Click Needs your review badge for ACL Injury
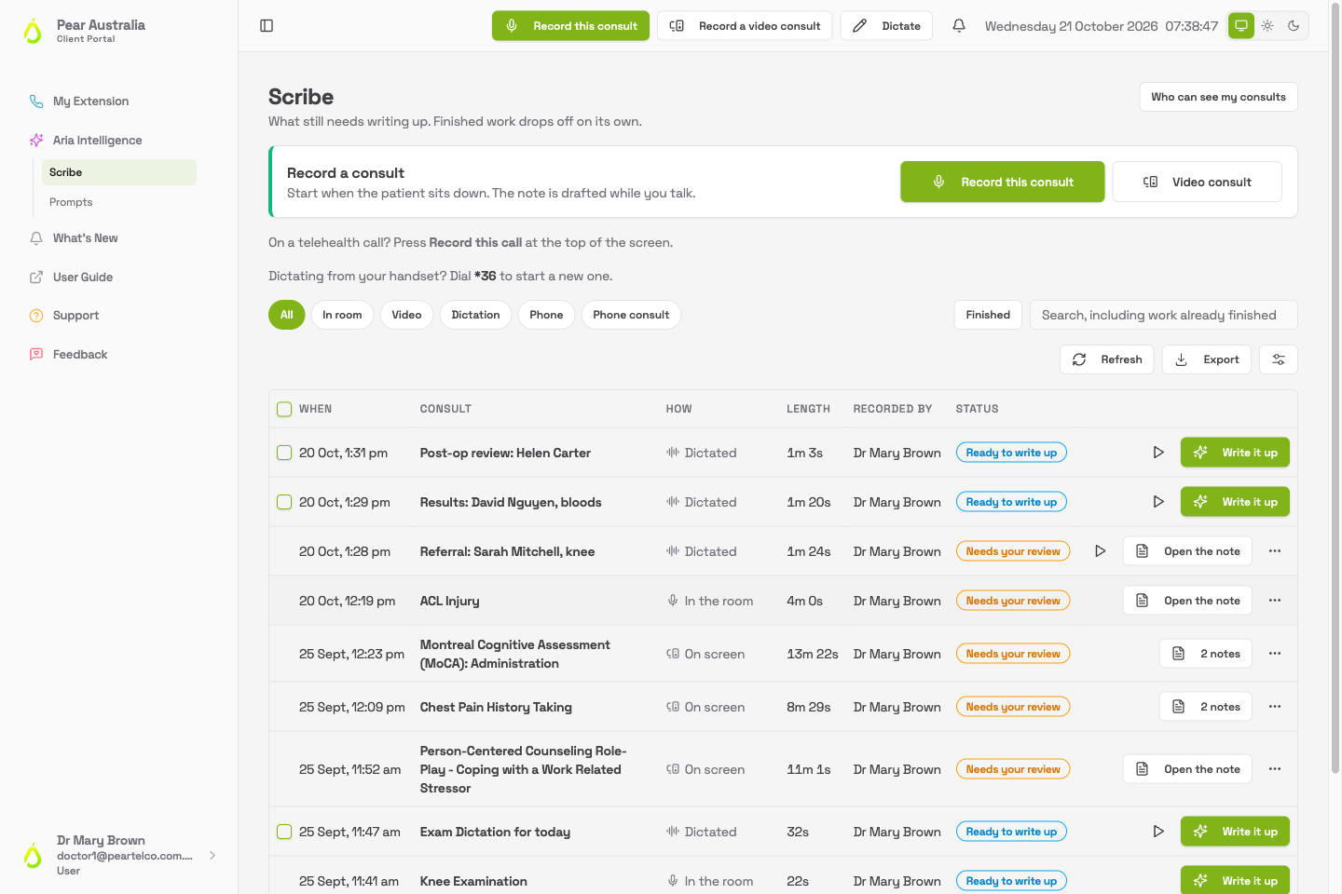This screenshot has width=1342, height=894. click(1013, 601)
